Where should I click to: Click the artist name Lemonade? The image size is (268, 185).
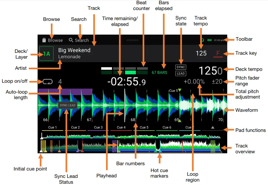[69, 57]
